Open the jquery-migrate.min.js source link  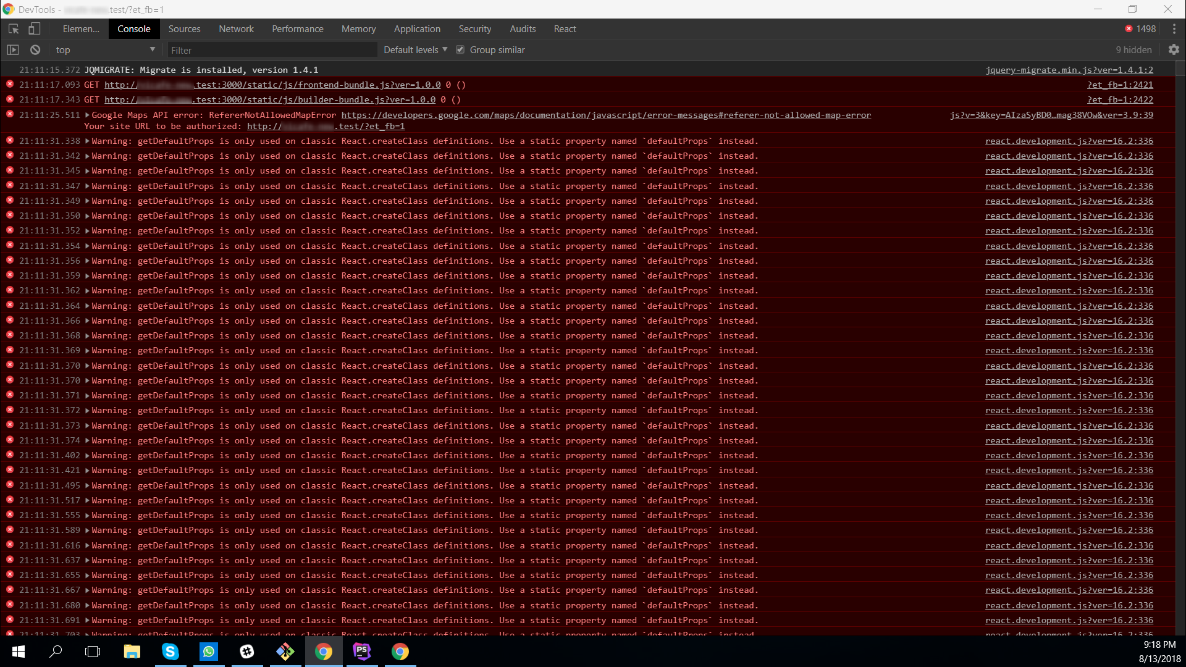tap(1069, 70)
